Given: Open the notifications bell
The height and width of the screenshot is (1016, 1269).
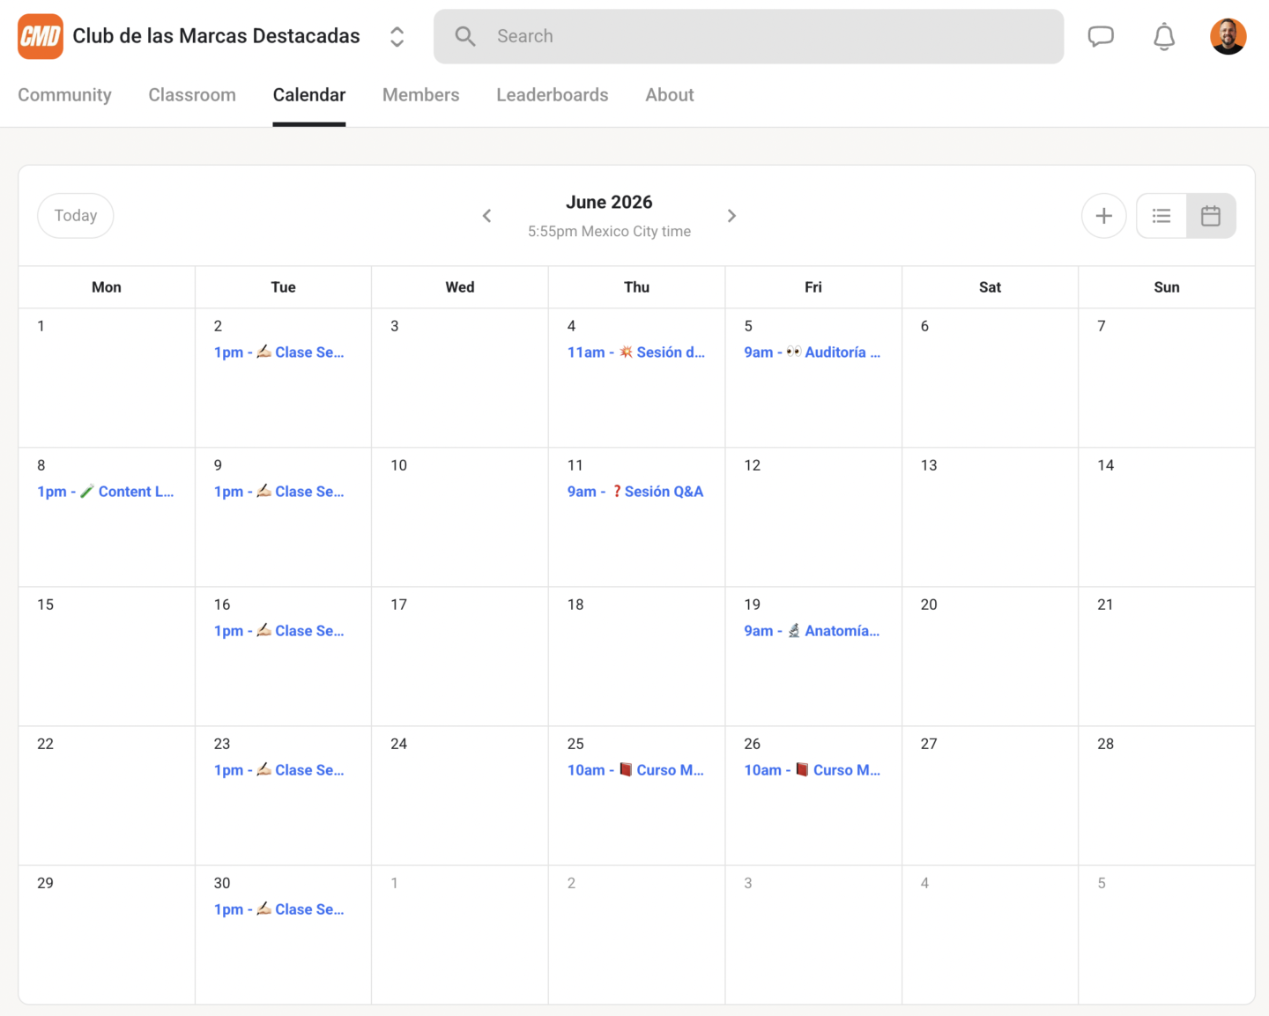Looking at the screenshot, I should tap(1164, 36).
